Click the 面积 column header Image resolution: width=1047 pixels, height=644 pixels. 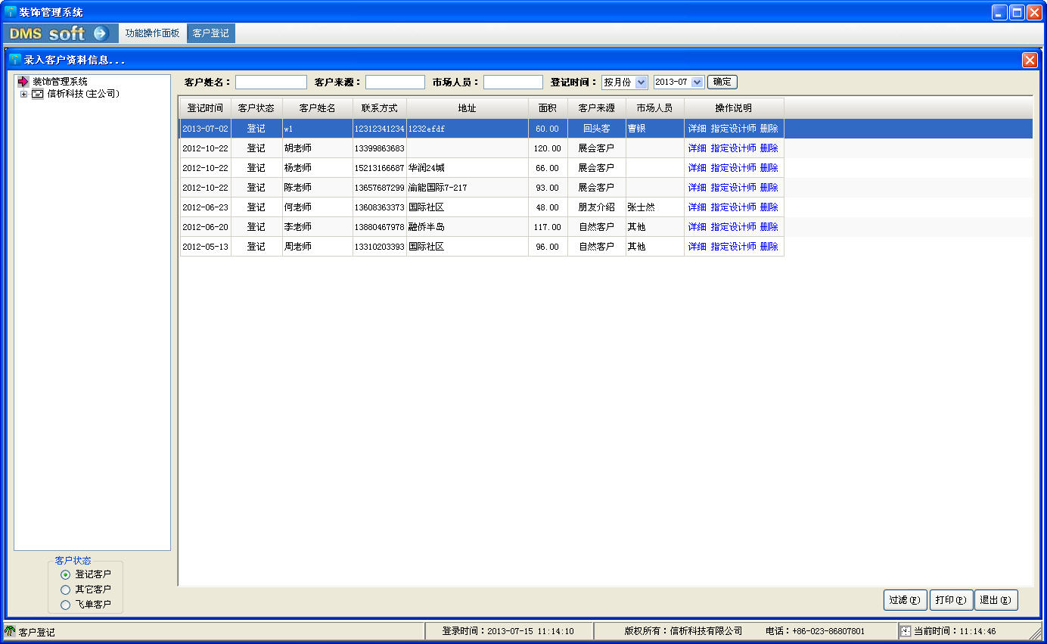[x=548, y=108]
